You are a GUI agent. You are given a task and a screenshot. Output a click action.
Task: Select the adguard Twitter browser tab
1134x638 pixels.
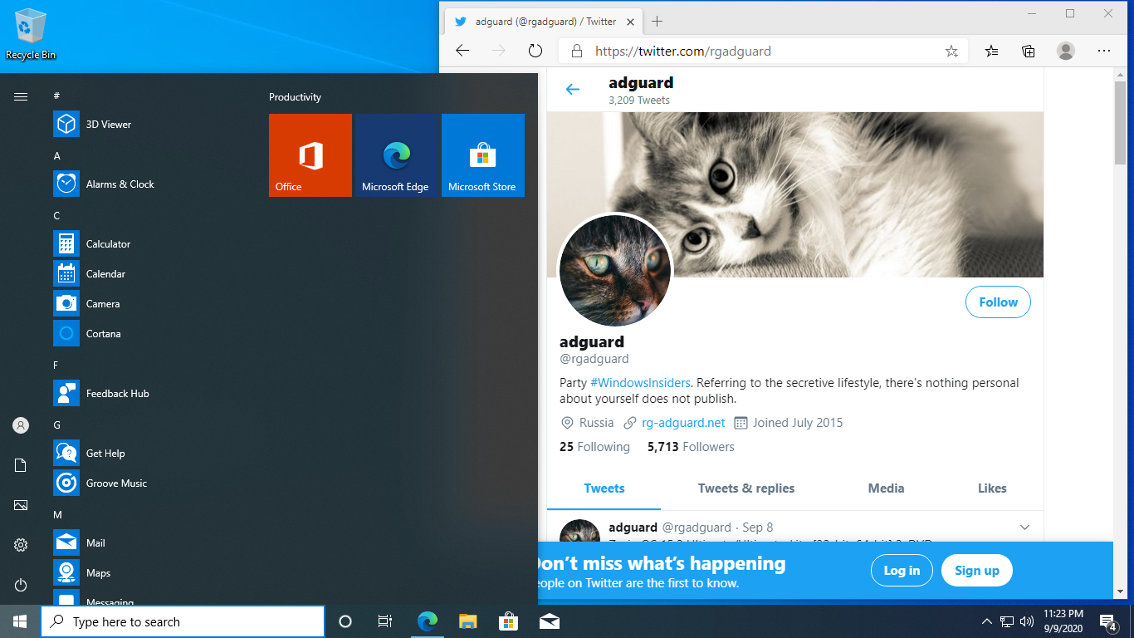tap(544, 22)
